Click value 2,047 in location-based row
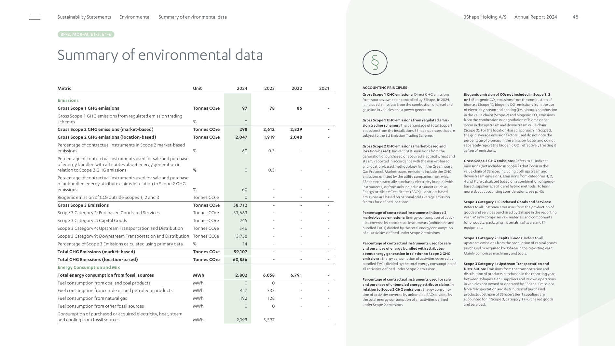The height and width of the screenshot is (346, 615). coord(241,137)
